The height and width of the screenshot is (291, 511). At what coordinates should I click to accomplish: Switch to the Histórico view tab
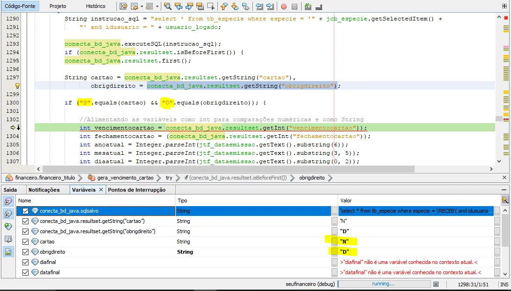click(x=95, y=7)
